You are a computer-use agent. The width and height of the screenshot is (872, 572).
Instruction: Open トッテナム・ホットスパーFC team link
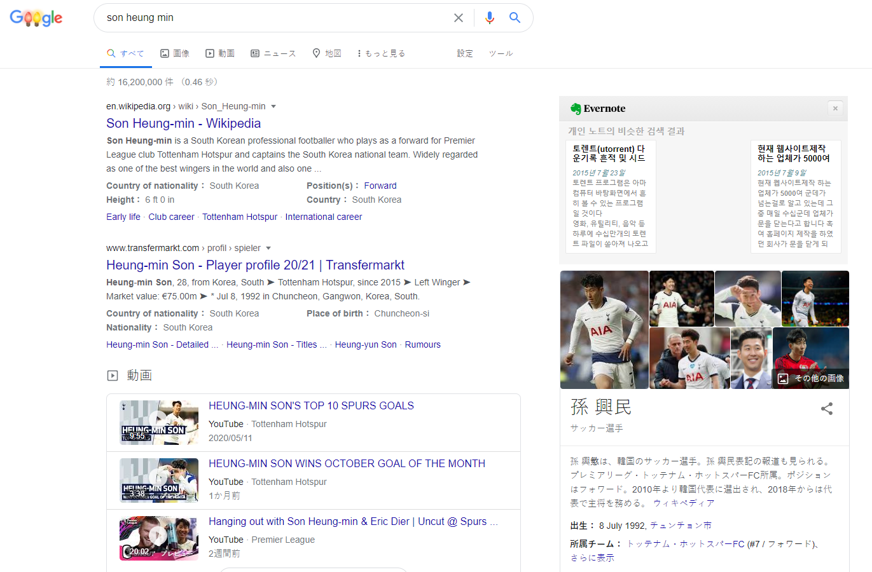pos(686,544)
